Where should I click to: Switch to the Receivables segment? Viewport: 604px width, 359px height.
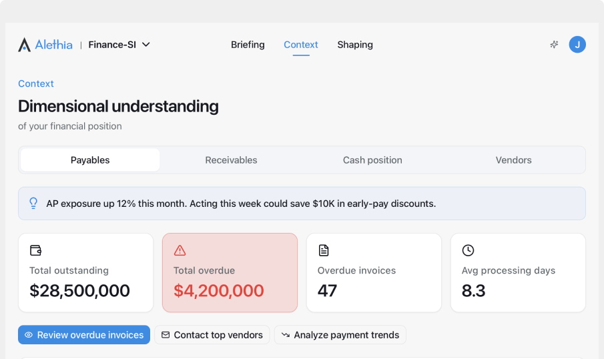click(x=231, y=160)
